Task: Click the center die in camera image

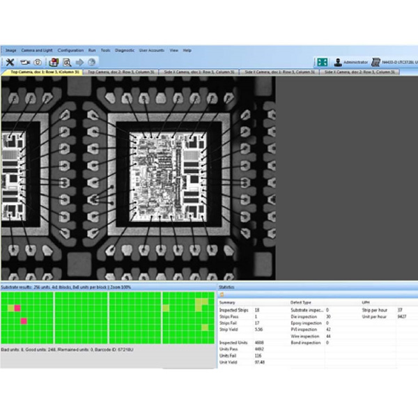Action: click(168, 177)
